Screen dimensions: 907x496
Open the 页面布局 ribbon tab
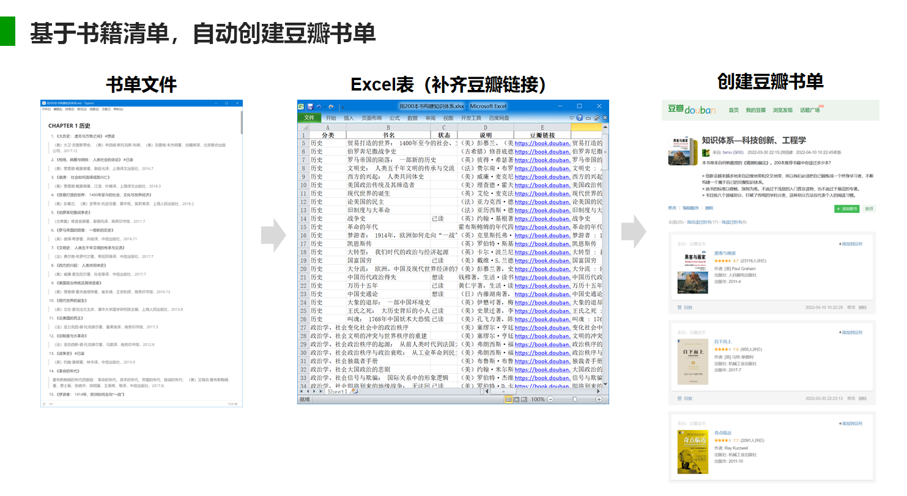(x=371, y=118)
